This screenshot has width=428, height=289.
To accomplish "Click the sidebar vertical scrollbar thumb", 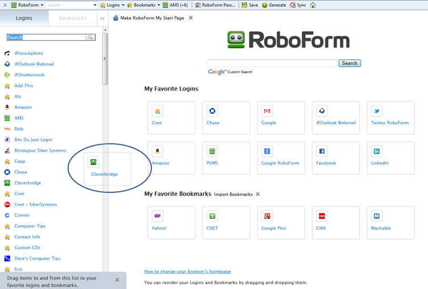I will 105,59.
